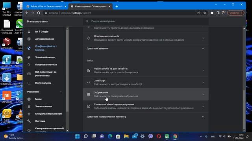The height and width of the screenshot is (141, 252).
Task: Open Спливаючі вікна/переспрямування settings
Action: 146,106
